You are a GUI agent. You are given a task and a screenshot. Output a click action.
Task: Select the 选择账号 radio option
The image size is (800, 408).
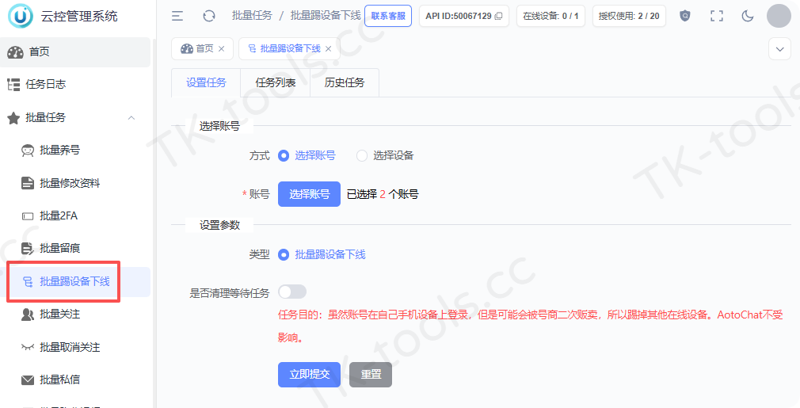[284, 155]
